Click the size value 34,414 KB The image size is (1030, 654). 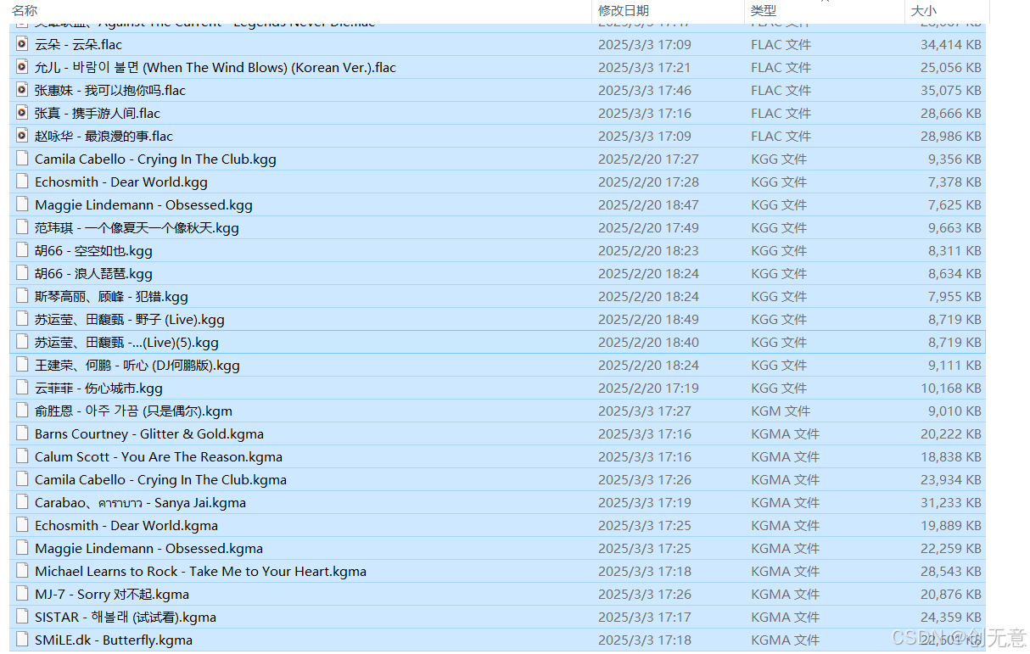(x=951, y=44)
